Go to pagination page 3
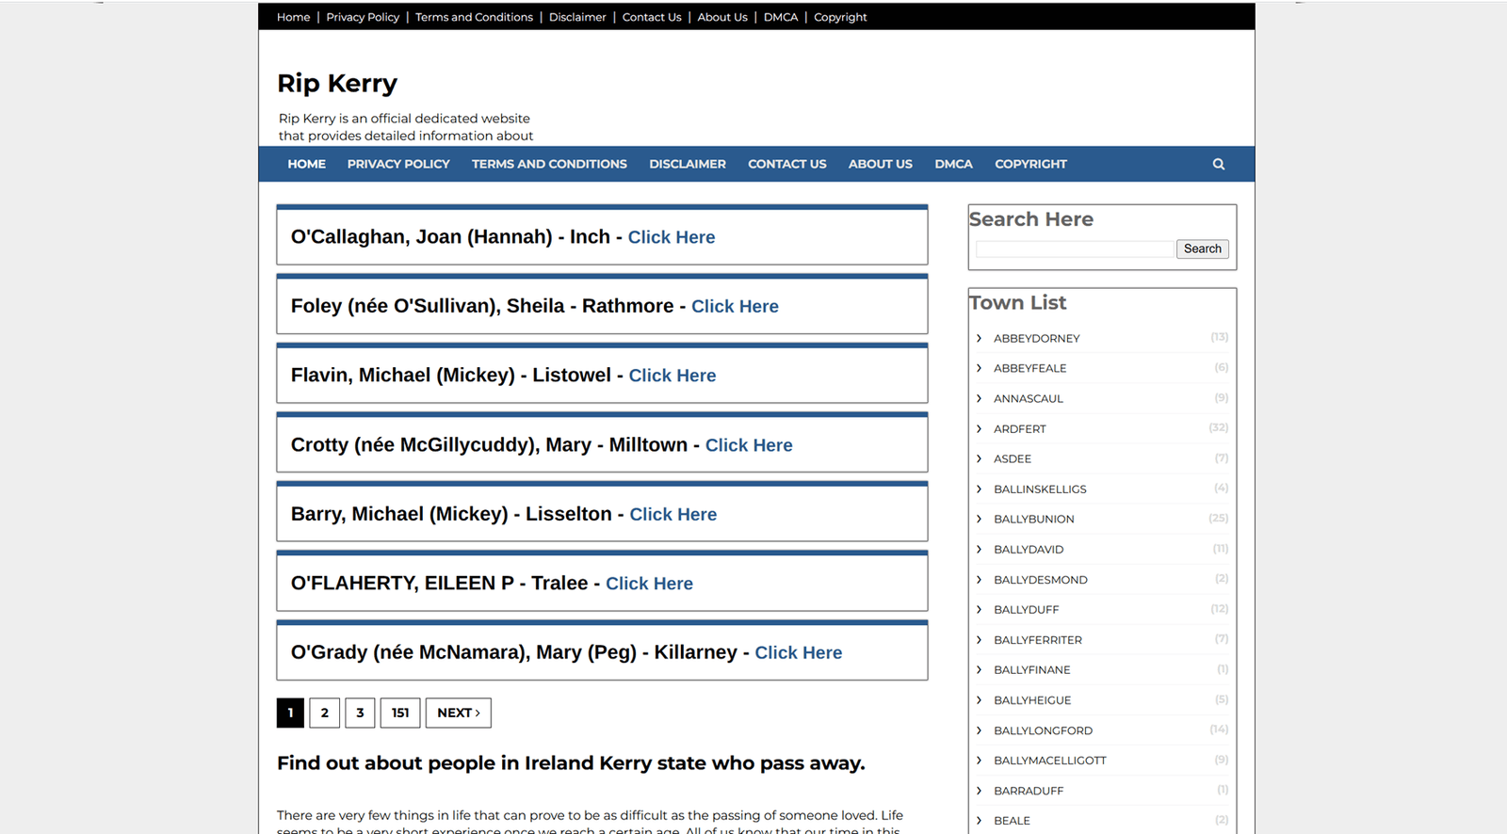The height and width of the screenshot is (834, 1507). coord(360,713)
